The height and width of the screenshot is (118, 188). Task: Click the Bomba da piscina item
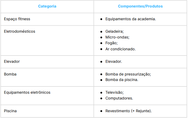click(122, 80)
